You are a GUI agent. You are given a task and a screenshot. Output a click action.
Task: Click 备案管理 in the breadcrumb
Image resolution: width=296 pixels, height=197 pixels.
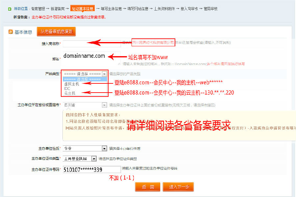pos(38,9)
